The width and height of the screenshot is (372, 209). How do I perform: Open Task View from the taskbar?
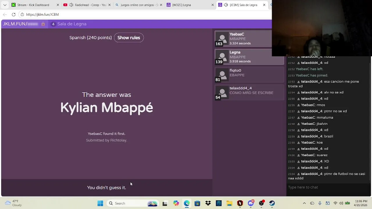[165, 203]
